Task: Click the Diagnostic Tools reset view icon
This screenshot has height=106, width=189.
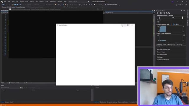Action: (x=169, y=13)
